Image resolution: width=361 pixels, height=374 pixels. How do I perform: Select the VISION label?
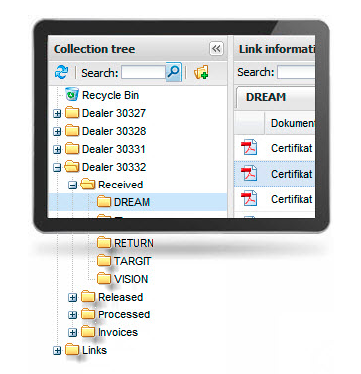[x=131, y=279]
